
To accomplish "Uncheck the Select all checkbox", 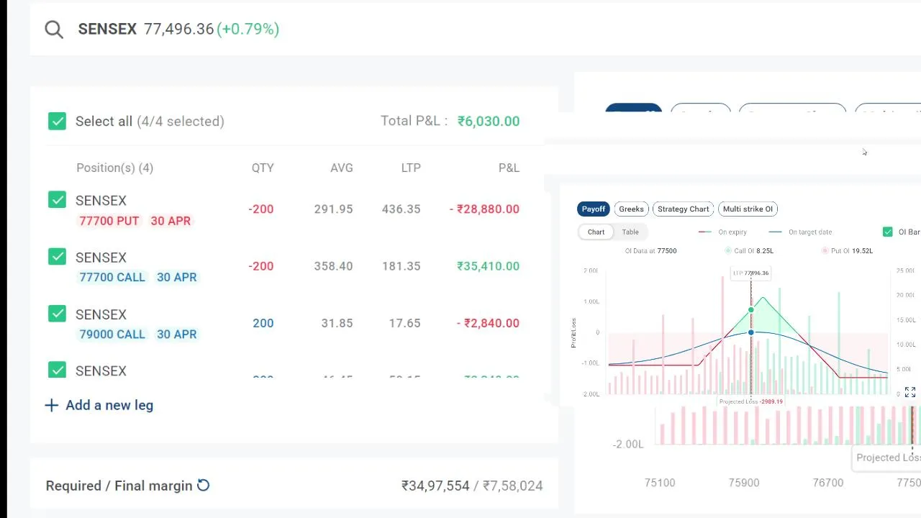I will [58, 121].
